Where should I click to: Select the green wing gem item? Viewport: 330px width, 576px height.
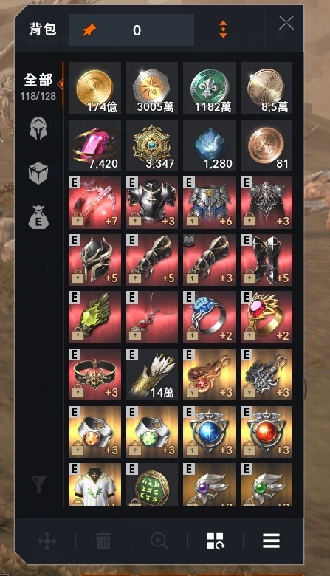tap(94, 318)
